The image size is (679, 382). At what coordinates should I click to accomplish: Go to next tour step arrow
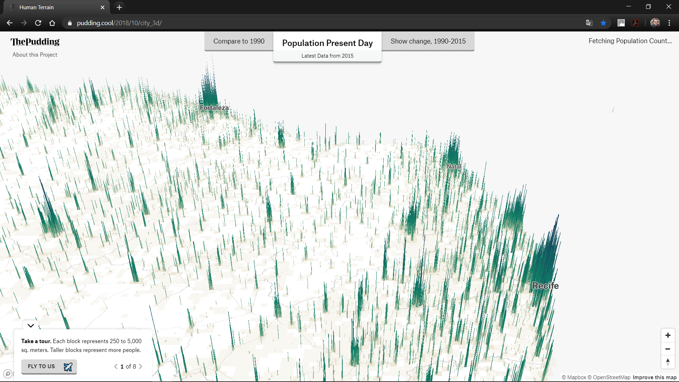[x=141, y=366]
